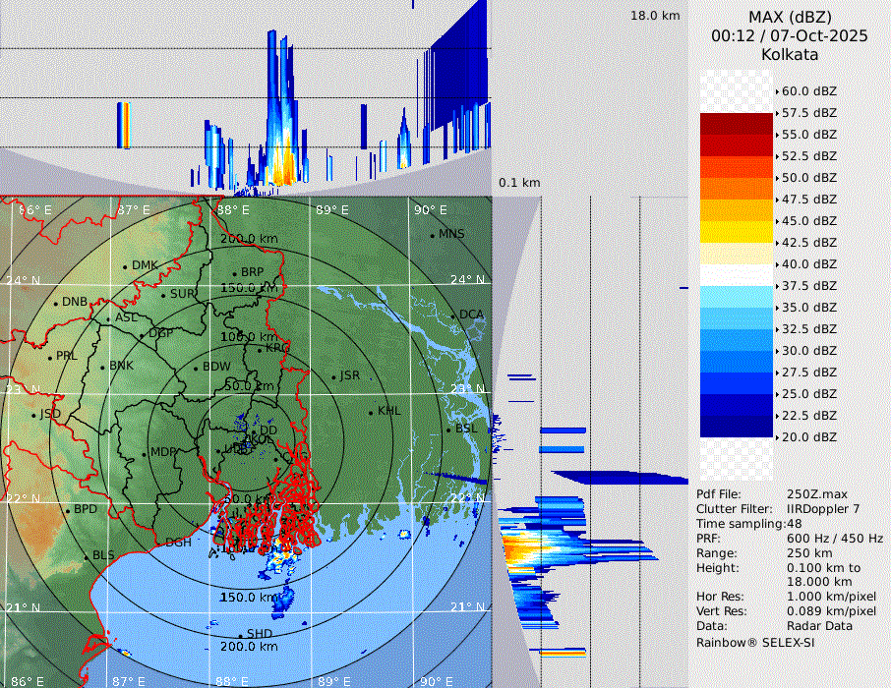The width and height of the screenshot is (891, 688).
Task: Click the BLS station marker
Action: click(86, 556)
